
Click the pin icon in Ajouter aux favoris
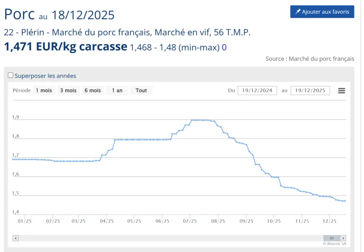click(x=298, y=11)
